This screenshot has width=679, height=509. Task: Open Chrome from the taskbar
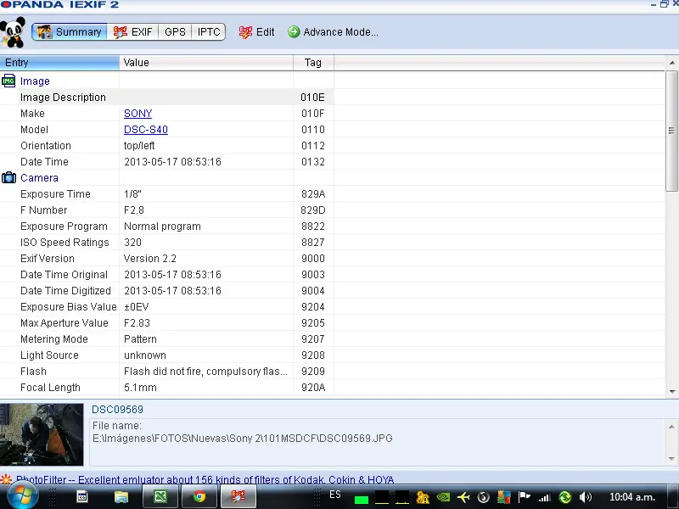pos(199,496)
